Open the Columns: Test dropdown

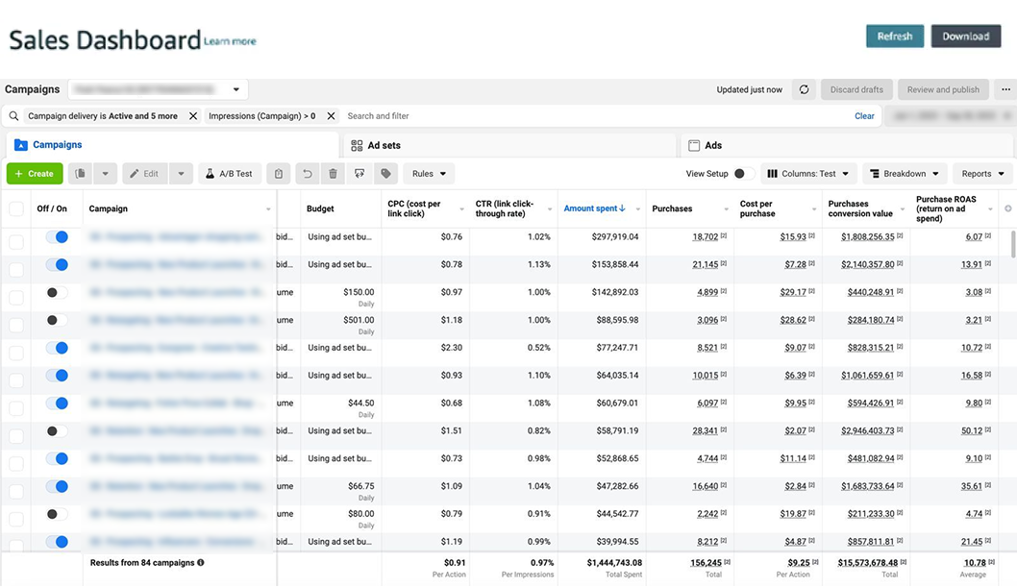click(808, 174)
